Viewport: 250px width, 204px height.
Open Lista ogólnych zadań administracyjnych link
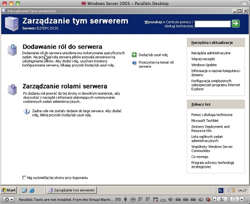(207, 139)
